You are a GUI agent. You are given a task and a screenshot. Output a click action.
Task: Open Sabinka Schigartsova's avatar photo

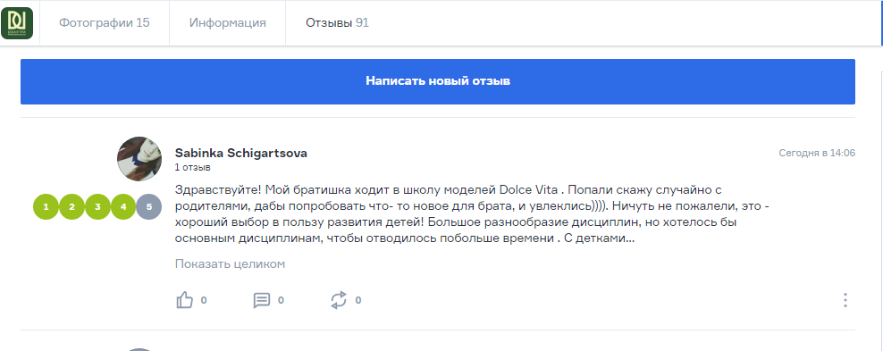tap(139, 159)
